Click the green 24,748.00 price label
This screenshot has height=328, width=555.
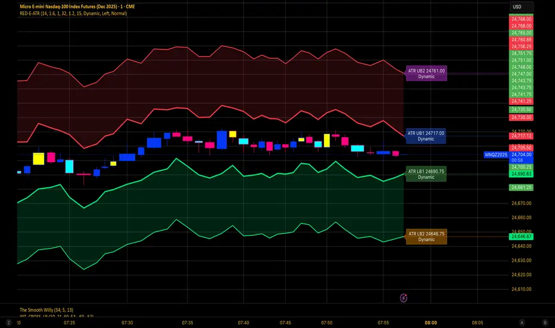522,67
